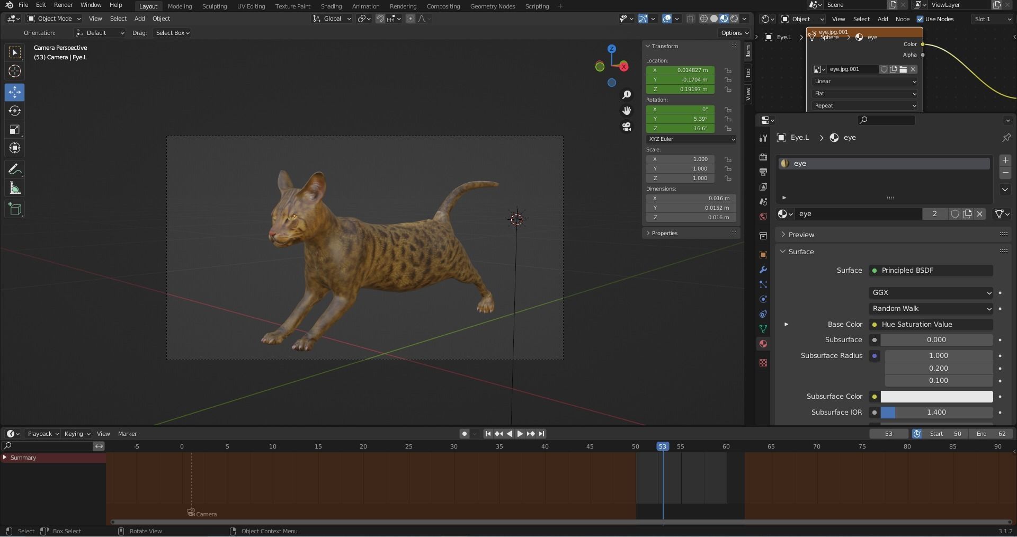The image size is (1017, 537).
Task: Toggle proportional editing in header
Action: pyautogui.click(x=411, y=19)
